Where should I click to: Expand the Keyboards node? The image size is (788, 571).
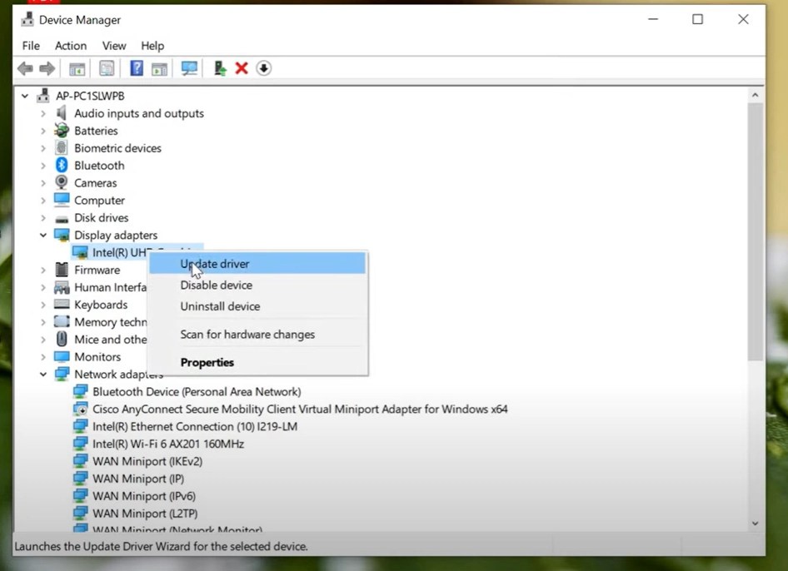[x=43, y=305]
